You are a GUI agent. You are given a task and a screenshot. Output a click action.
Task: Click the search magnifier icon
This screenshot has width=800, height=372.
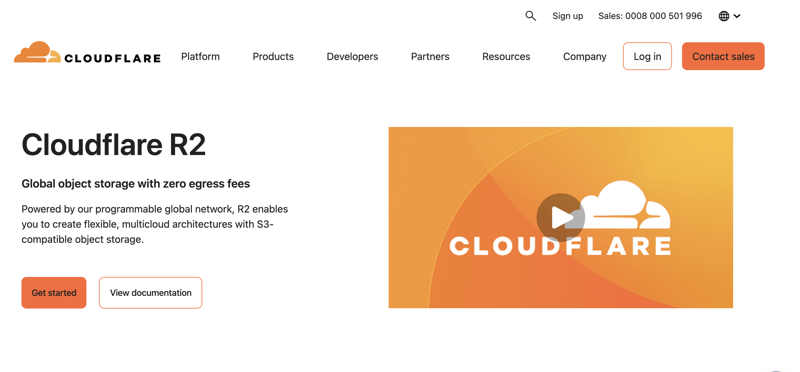point(531,16)
